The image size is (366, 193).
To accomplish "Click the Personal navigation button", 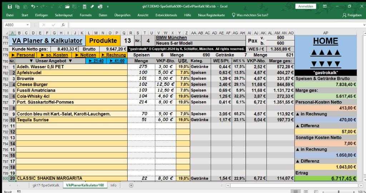I will pos(23,55).
